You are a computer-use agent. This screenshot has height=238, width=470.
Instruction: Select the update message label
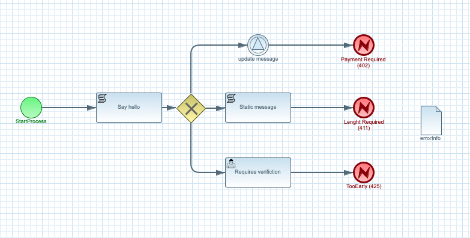coord(258,59)
